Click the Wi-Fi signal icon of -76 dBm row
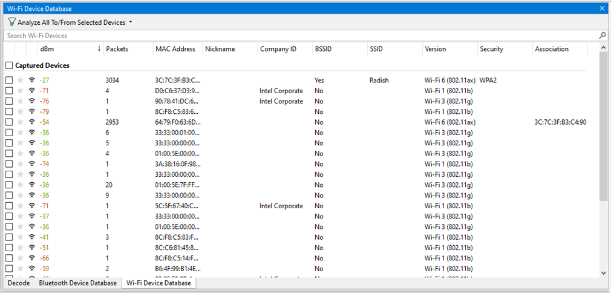Image resolution: width=611 pixels, height=293 pixels. (x=32, y=102)
